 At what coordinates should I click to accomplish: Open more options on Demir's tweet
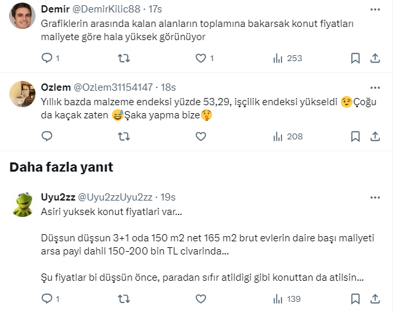374,9
